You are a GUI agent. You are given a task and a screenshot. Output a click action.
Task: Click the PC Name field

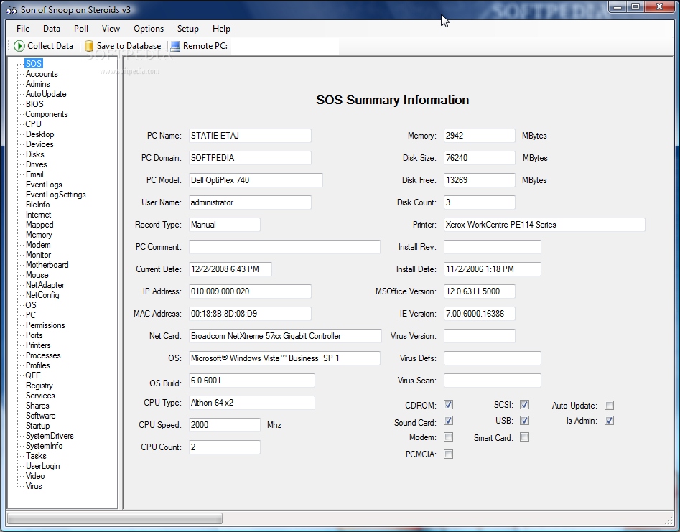250,136
